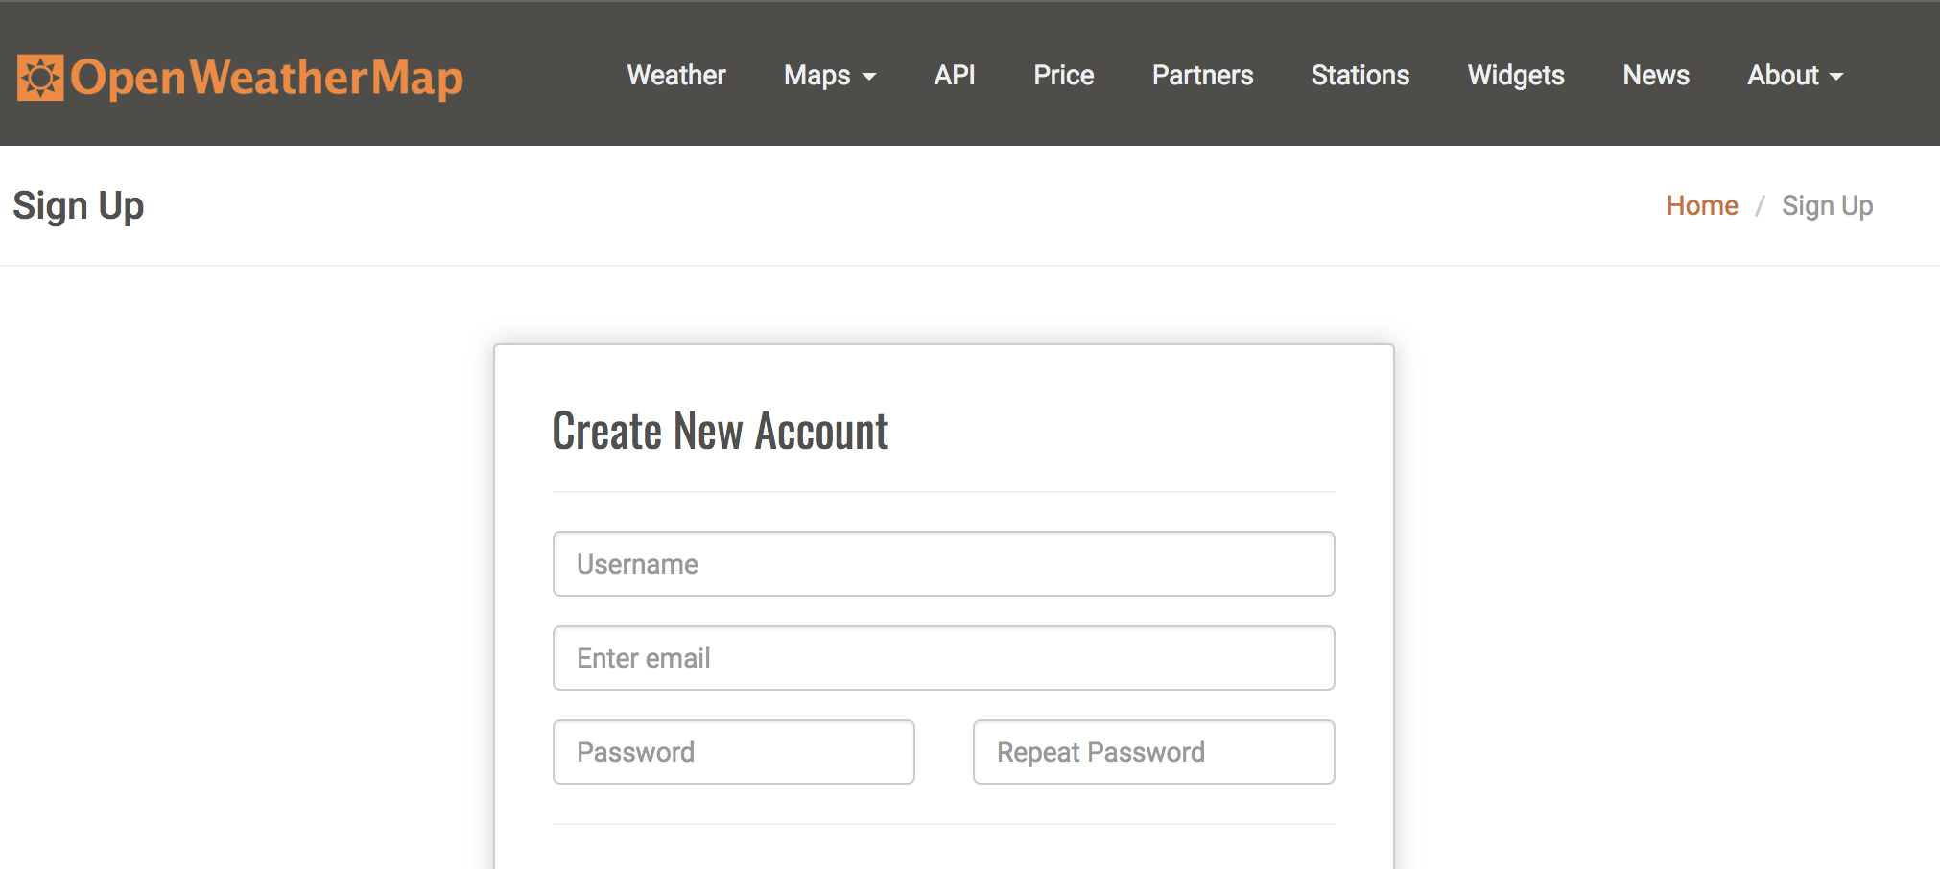Image resolution: width=1940 pixels, height=869 pixels.
Task: Select Partners in the navigation bar
Action: click(x=1202, y=76)
